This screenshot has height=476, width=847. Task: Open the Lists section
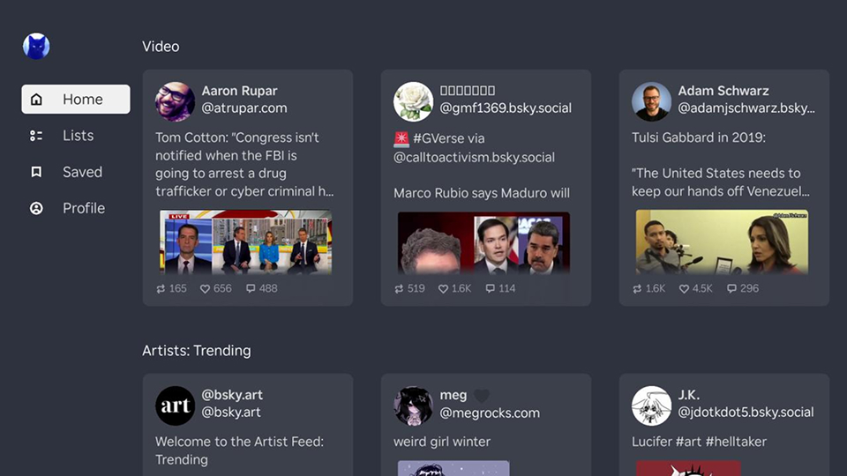76,136
